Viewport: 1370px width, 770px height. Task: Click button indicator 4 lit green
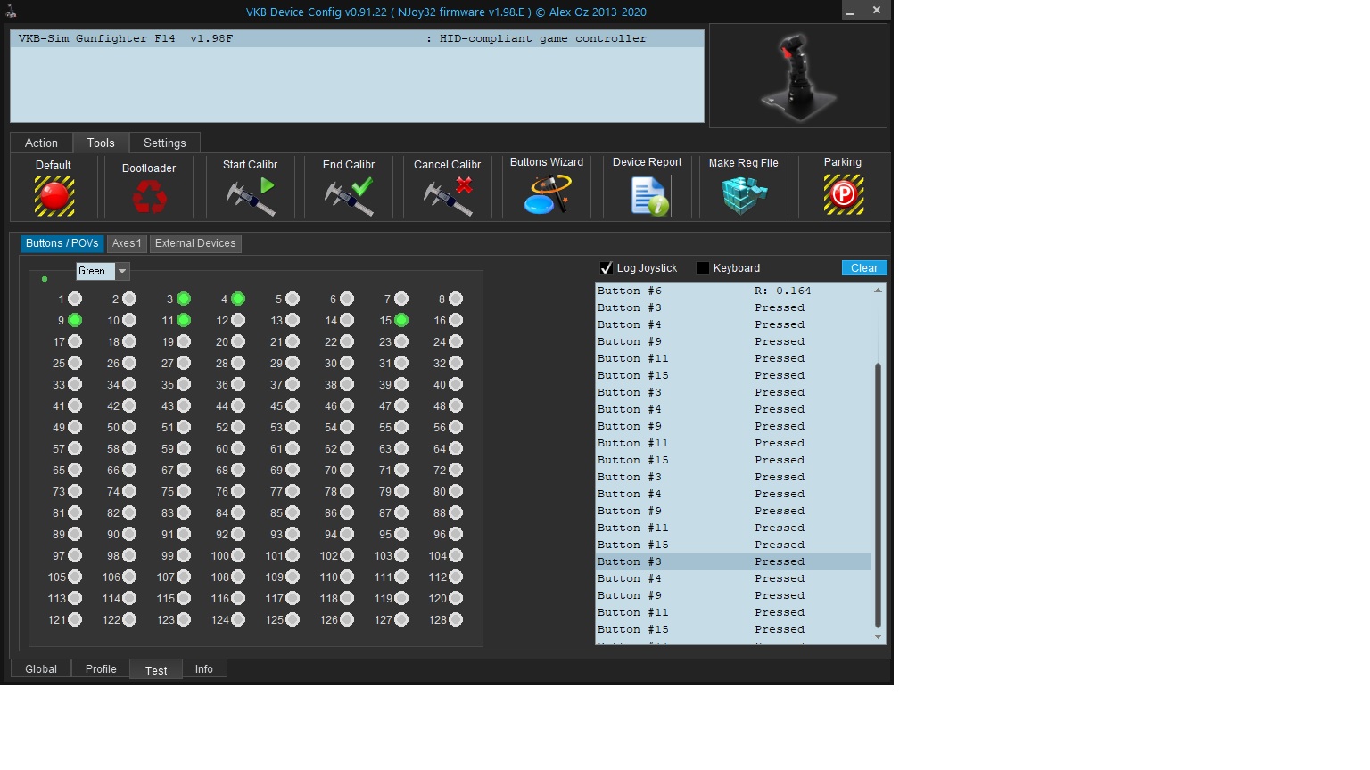click(238, 299)
